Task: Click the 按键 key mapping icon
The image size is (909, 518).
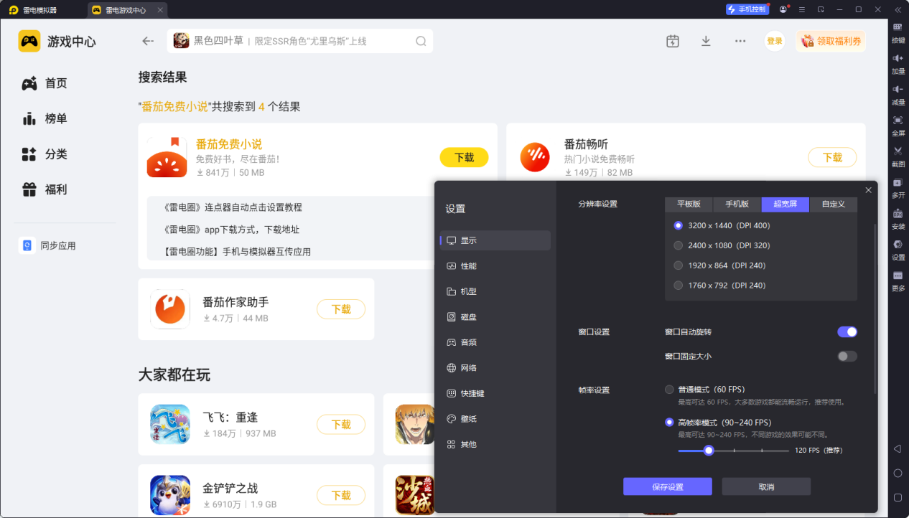Action: (x=898, y=34)
